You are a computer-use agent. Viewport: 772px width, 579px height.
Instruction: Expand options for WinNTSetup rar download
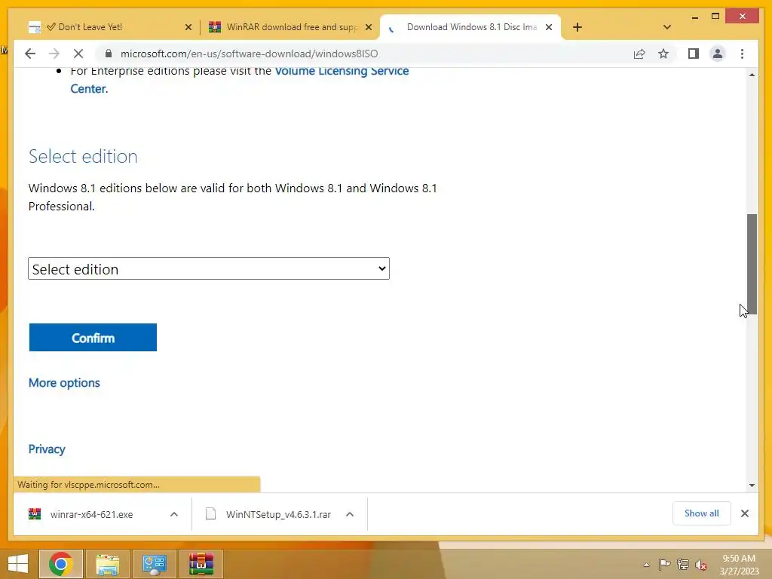click(350, 514)
